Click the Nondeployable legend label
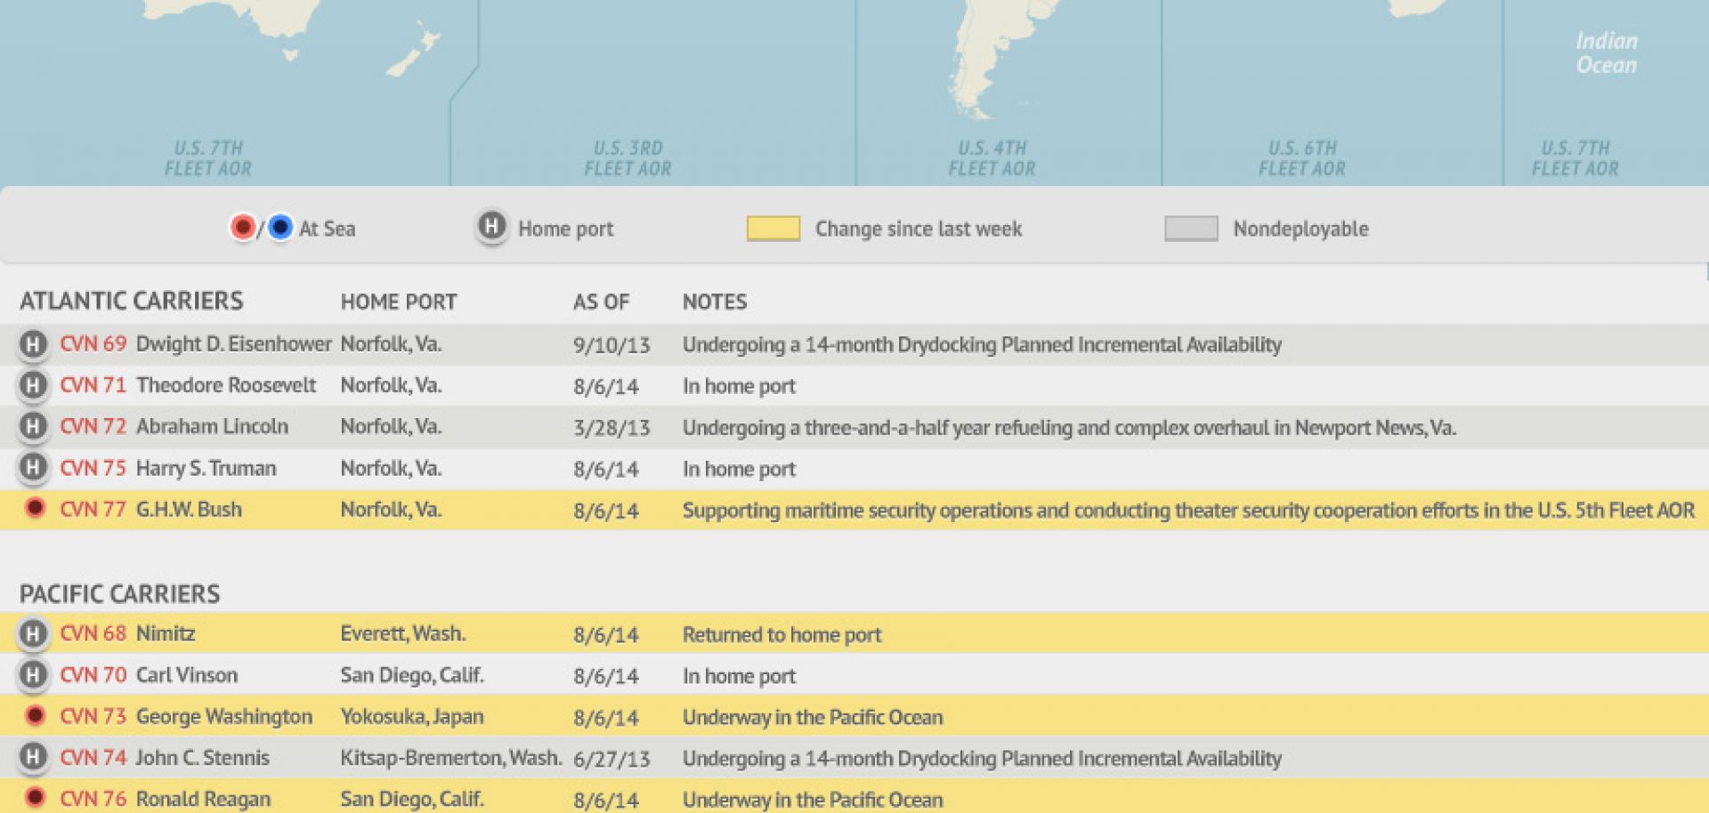This screenshot has height=813, width=1709. pyautogui.click(x=1300, y=229)
